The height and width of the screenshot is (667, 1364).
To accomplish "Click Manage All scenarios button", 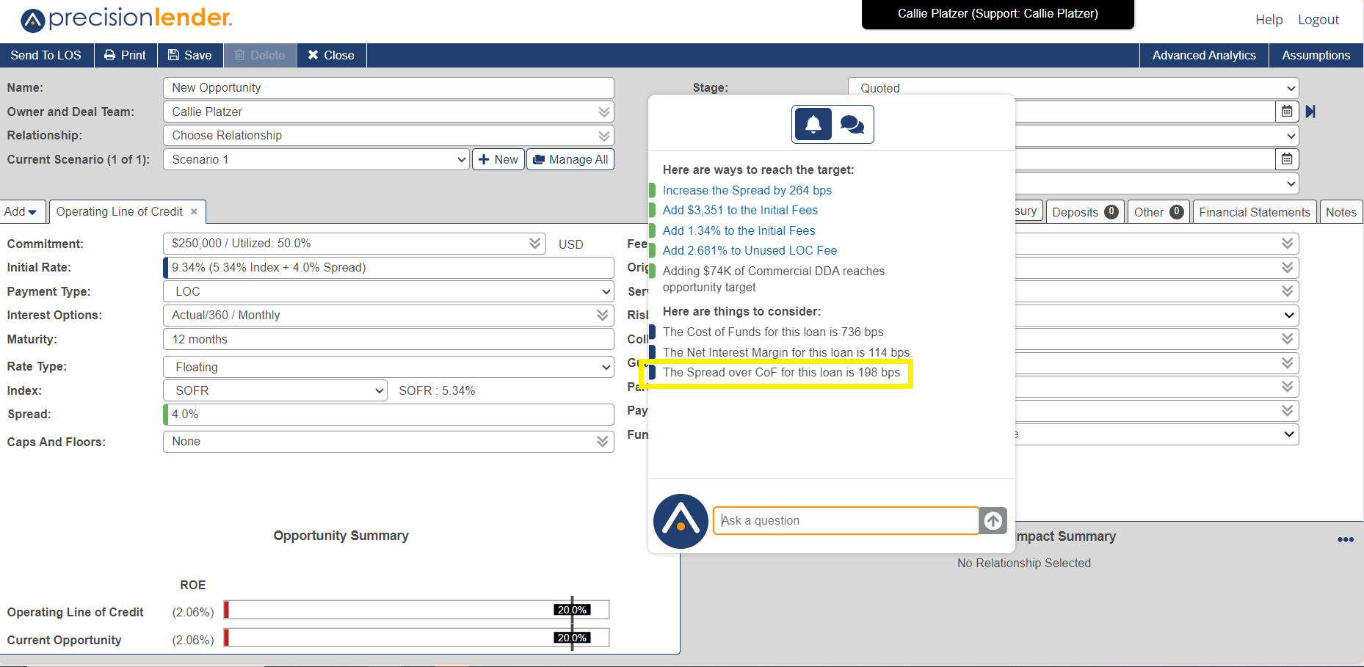I will pos(570,159).
